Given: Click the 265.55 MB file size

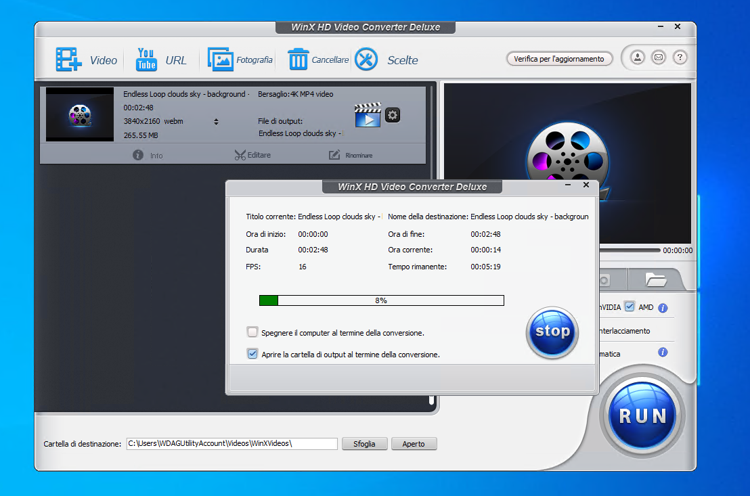Looking at the screenshot, I should click(141, 135).
